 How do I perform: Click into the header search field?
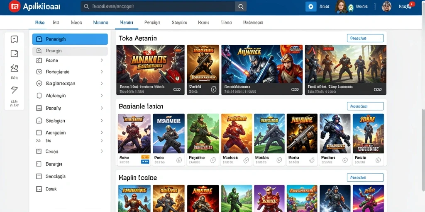pos(158,7)
